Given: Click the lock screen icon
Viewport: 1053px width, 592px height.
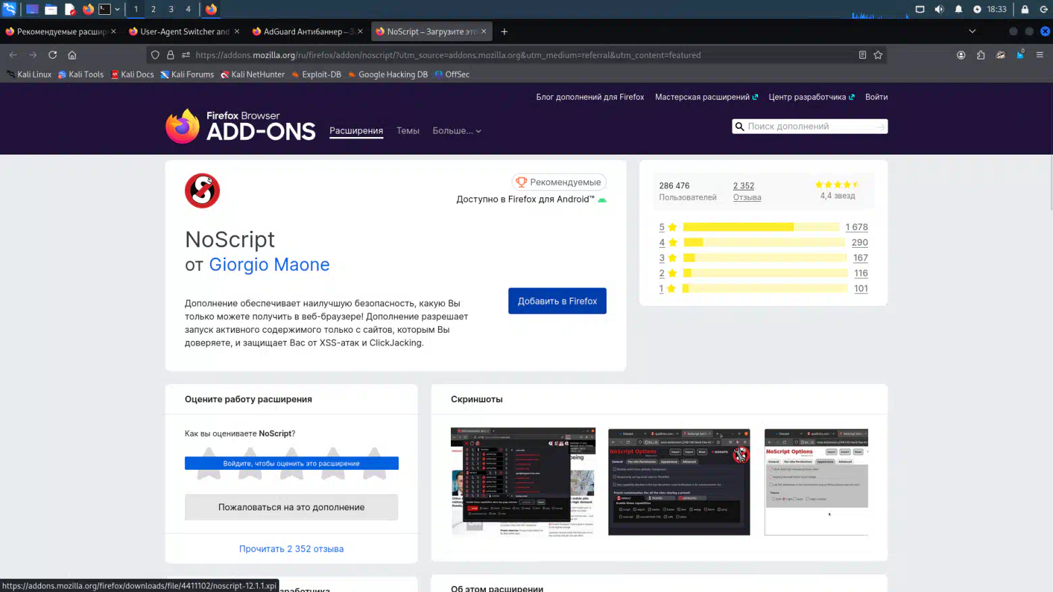Looking at the screenshot, I should click(x=1025, y=9).
